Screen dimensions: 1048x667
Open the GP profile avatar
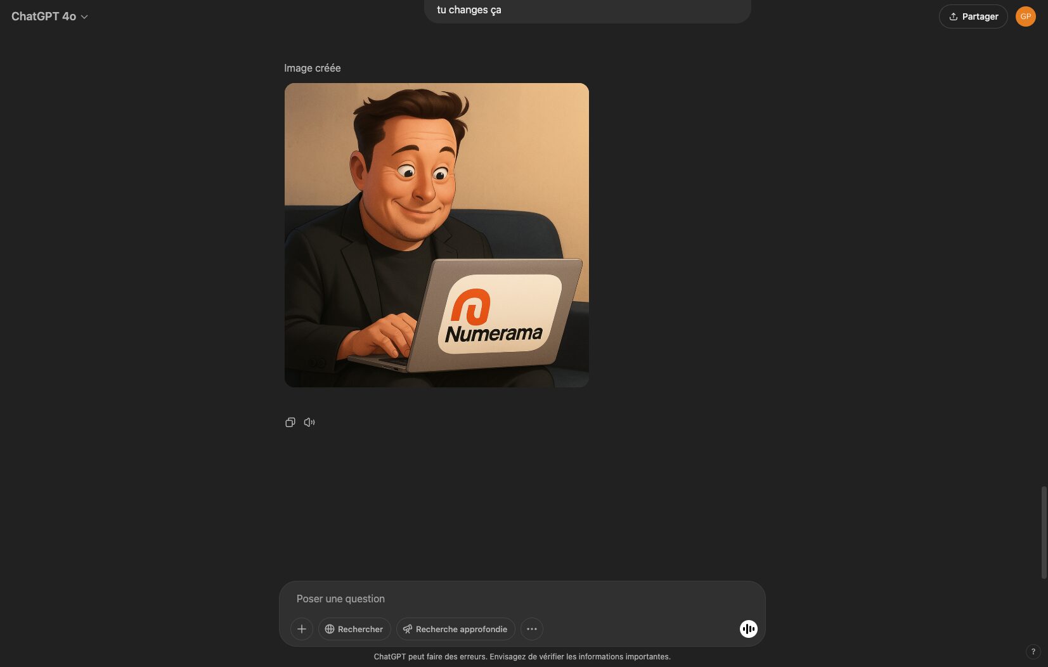tap(1025, 16)
